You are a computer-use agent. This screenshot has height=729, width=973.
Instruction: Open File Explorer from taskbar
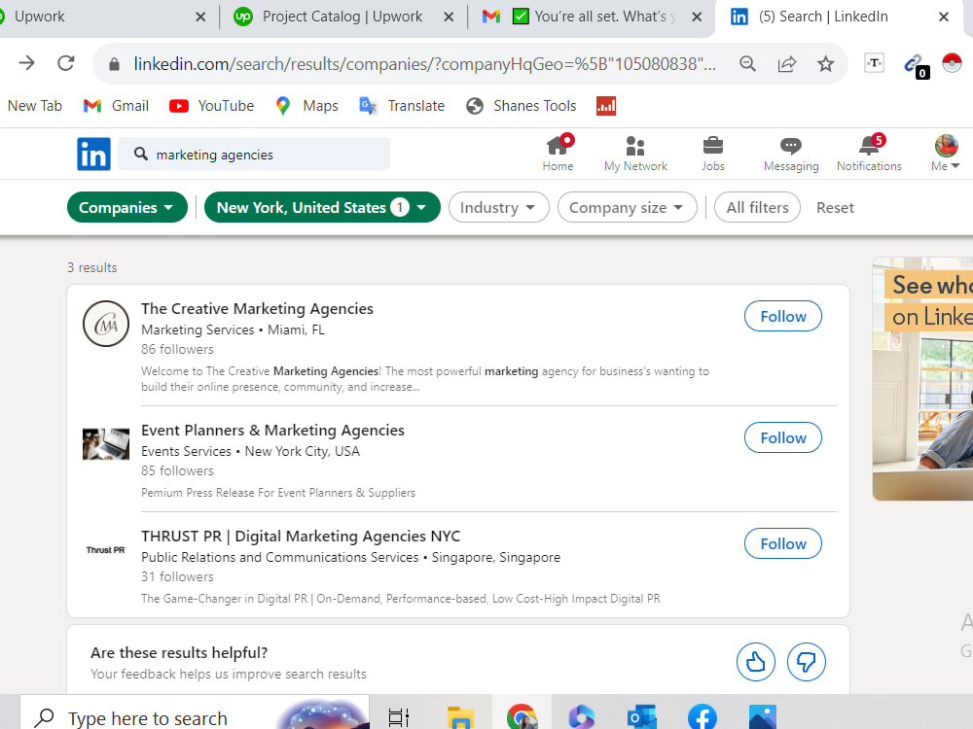(x=460, y=717)
